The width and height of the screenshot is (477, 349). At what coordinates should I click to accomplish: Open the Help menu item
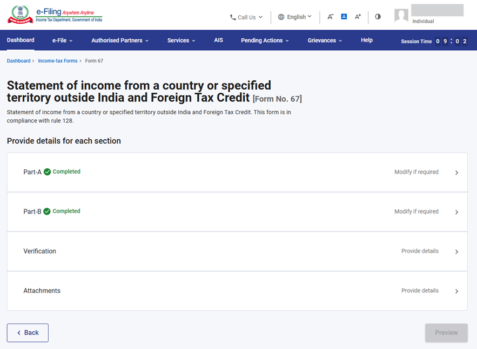tap(367, 40)
